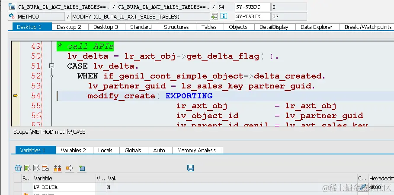Viewport: 394px width, 195px height.
Task: Click iv_object_id parameter in line 56
Action: (207, 116)
